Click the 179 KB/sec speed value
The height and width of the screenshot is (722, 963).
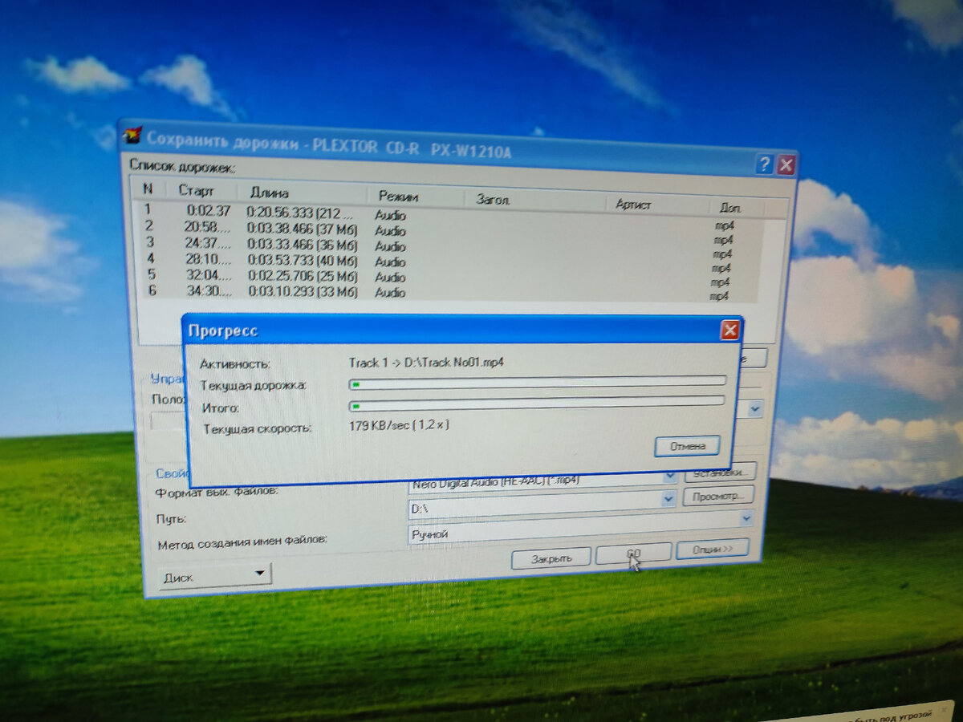pos(399,425)
